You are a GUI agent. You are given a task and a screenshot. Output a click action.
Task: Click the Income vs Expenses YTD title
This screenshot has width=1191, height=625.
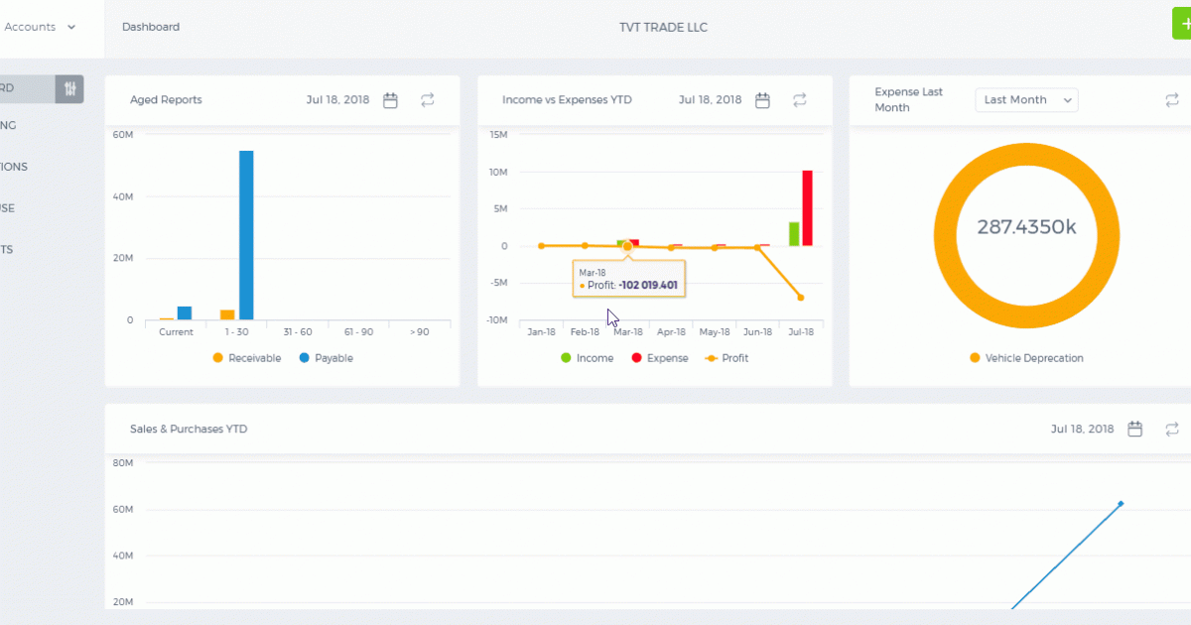coord(567,100)
